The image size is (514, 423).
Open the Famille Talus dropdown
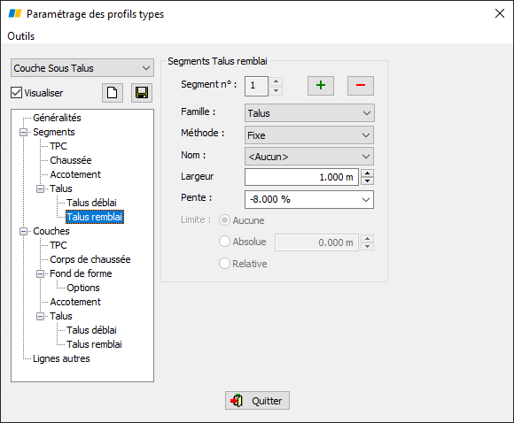click(x=309, y=113)
